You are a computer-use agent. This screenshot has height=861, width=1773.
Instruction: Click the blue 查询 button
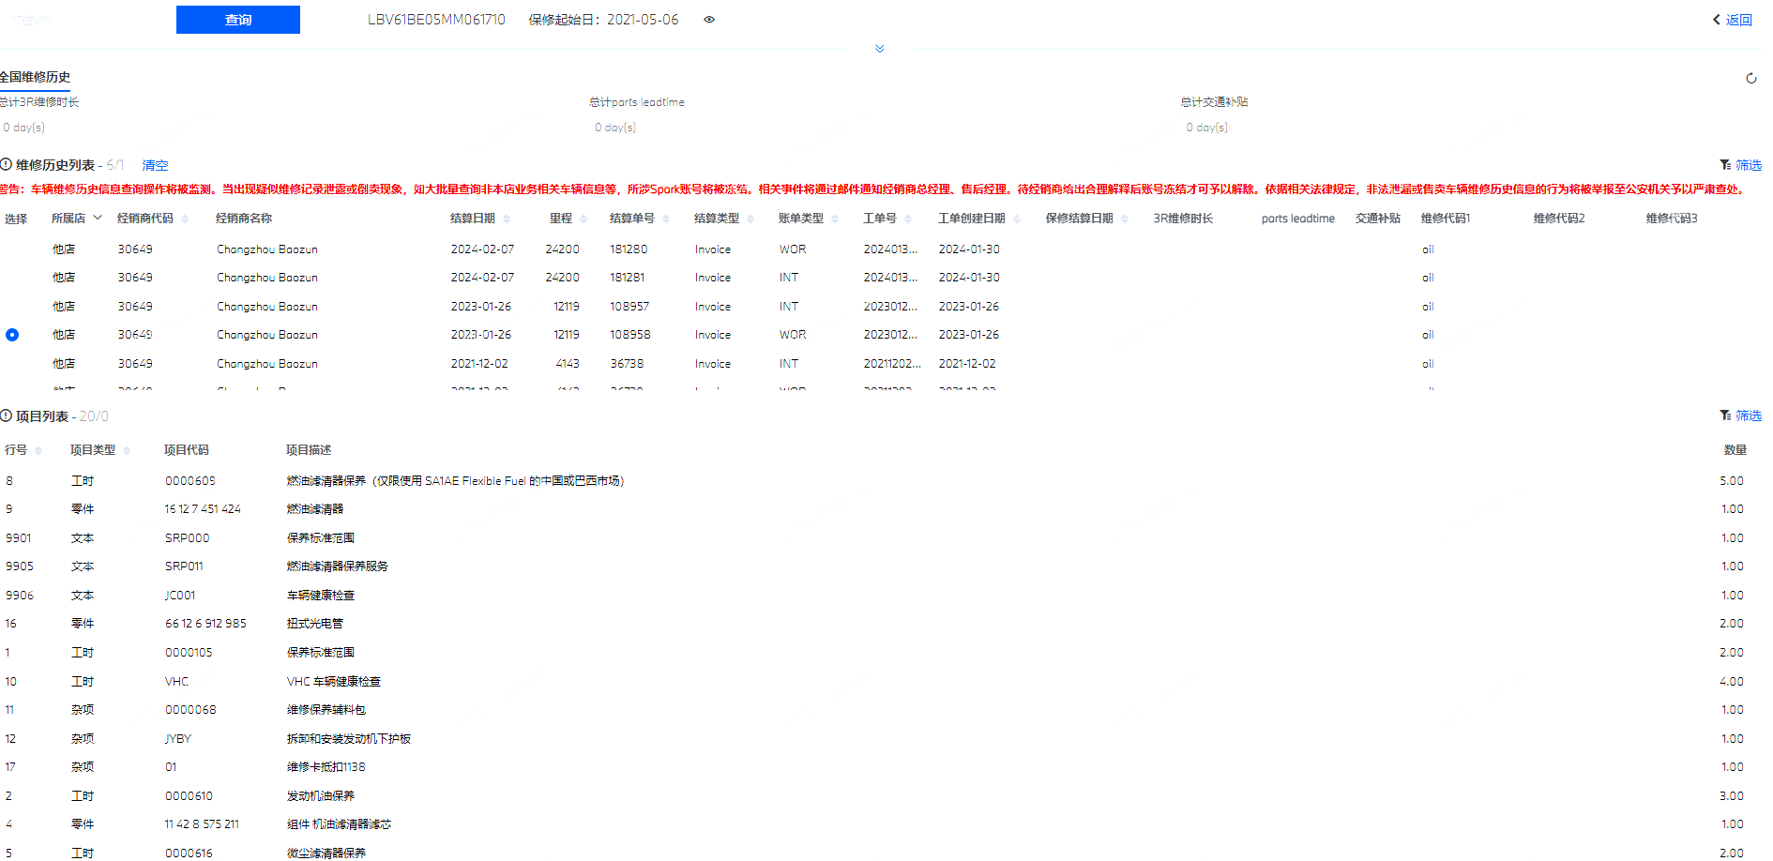click(x=238, y=20)
